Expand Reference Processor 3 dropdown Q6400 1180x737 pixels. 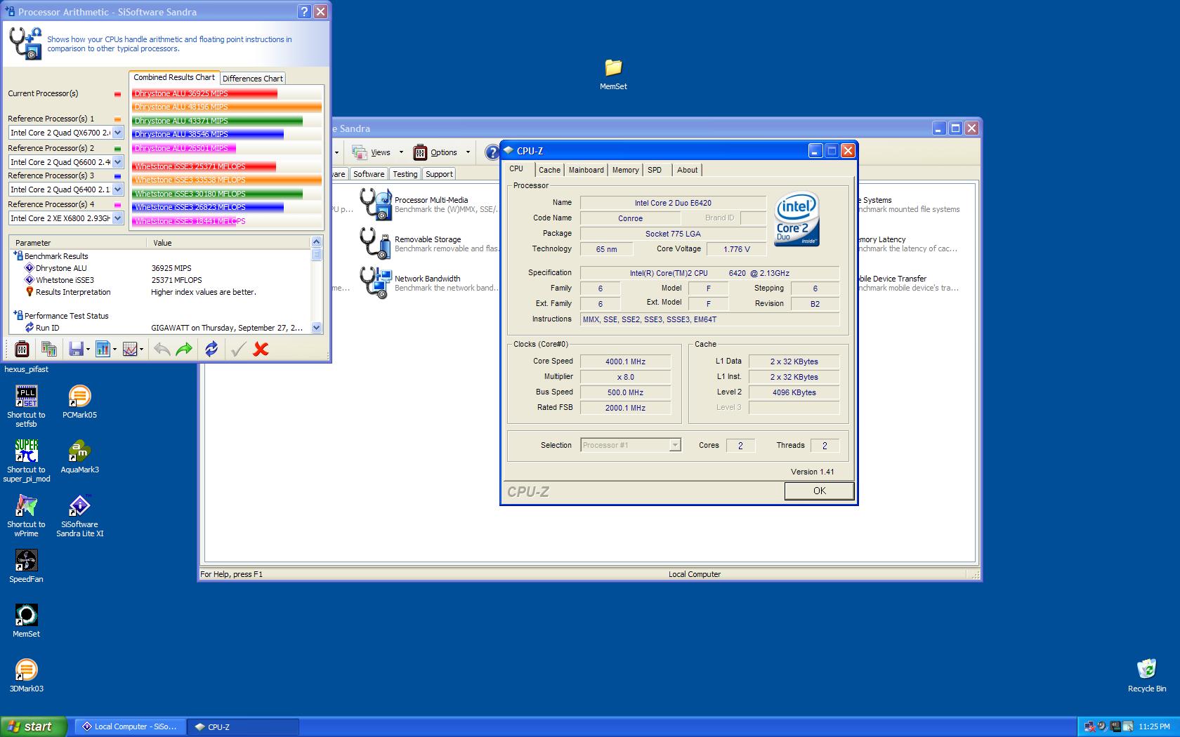click(117, 190)
